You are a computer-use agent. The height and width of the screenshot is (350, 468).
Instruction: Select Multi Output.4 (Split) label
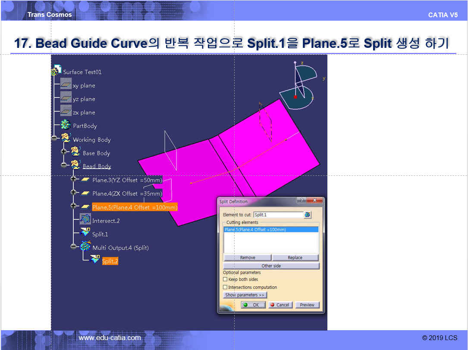coord(120,248)
